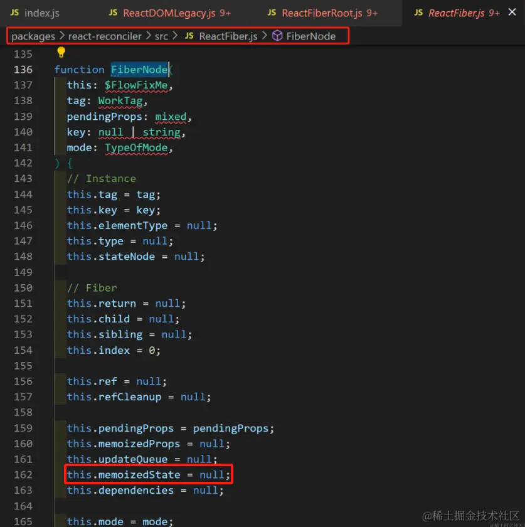Open the ReactFiber.js breadcrumb segment
The width and height of the screenshot is (525, 527).
(228, 36)
